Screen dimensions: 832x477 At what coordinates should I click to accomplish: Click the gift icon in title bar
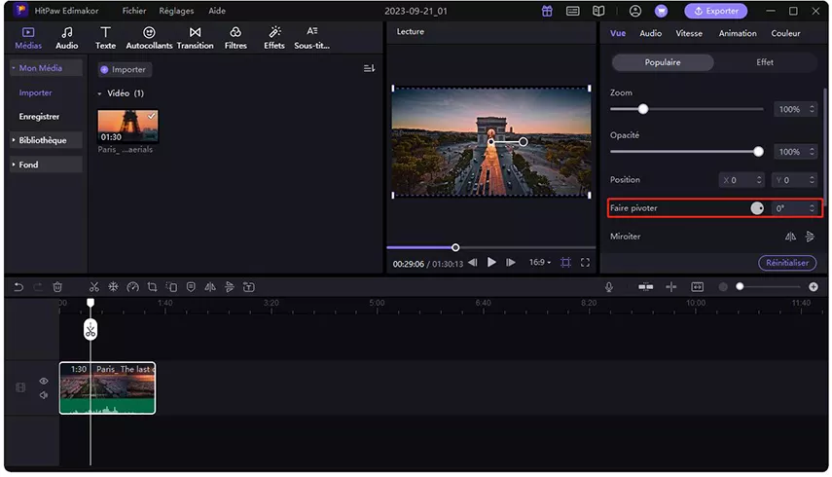pyautogui.click(x=547, y=11)
